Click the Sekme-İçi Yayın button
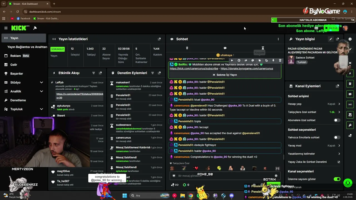Screen dimensions: 356x200 click(225, 75)
